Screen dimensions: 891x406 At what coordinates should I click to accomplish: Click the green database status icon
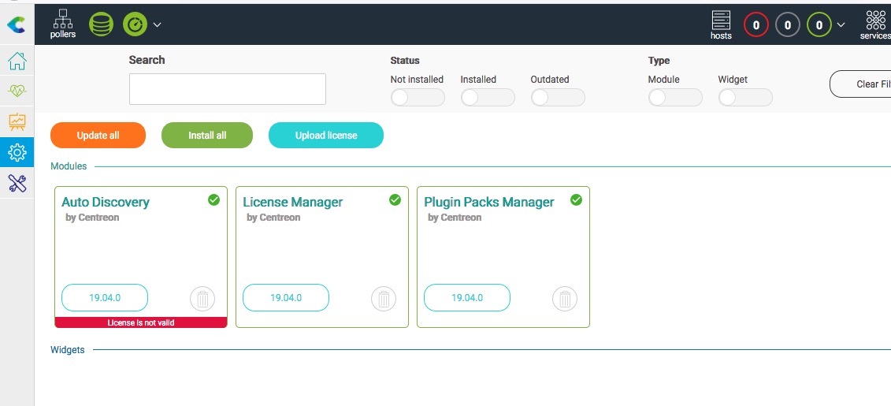(x=101, y=24)
